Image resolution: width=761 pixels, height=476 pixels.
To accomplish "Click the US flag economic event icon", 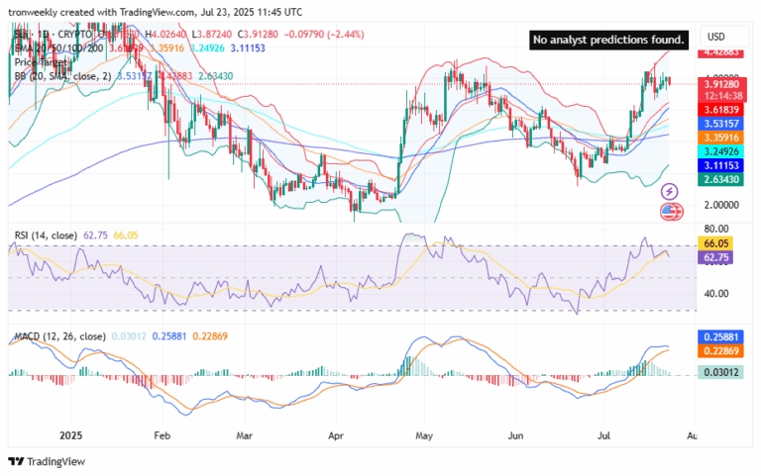I will pos(670,211).
